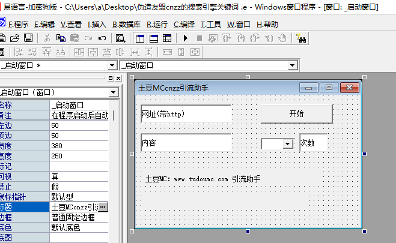Open the V.查看 menu

point(71,25)
